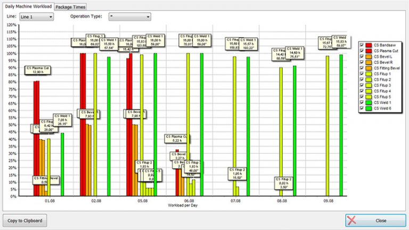Click the CS Fitup 2 1,05 h label on 07.08
Viewport: 409px width, 230px height.
click(x=237, y=174)
